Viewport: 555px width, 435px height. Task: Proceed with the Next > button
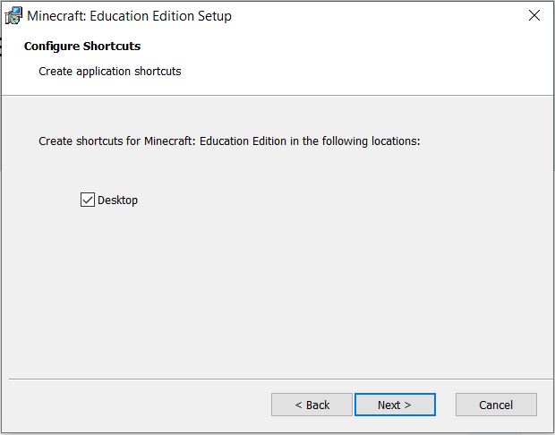tap(395, 405)
